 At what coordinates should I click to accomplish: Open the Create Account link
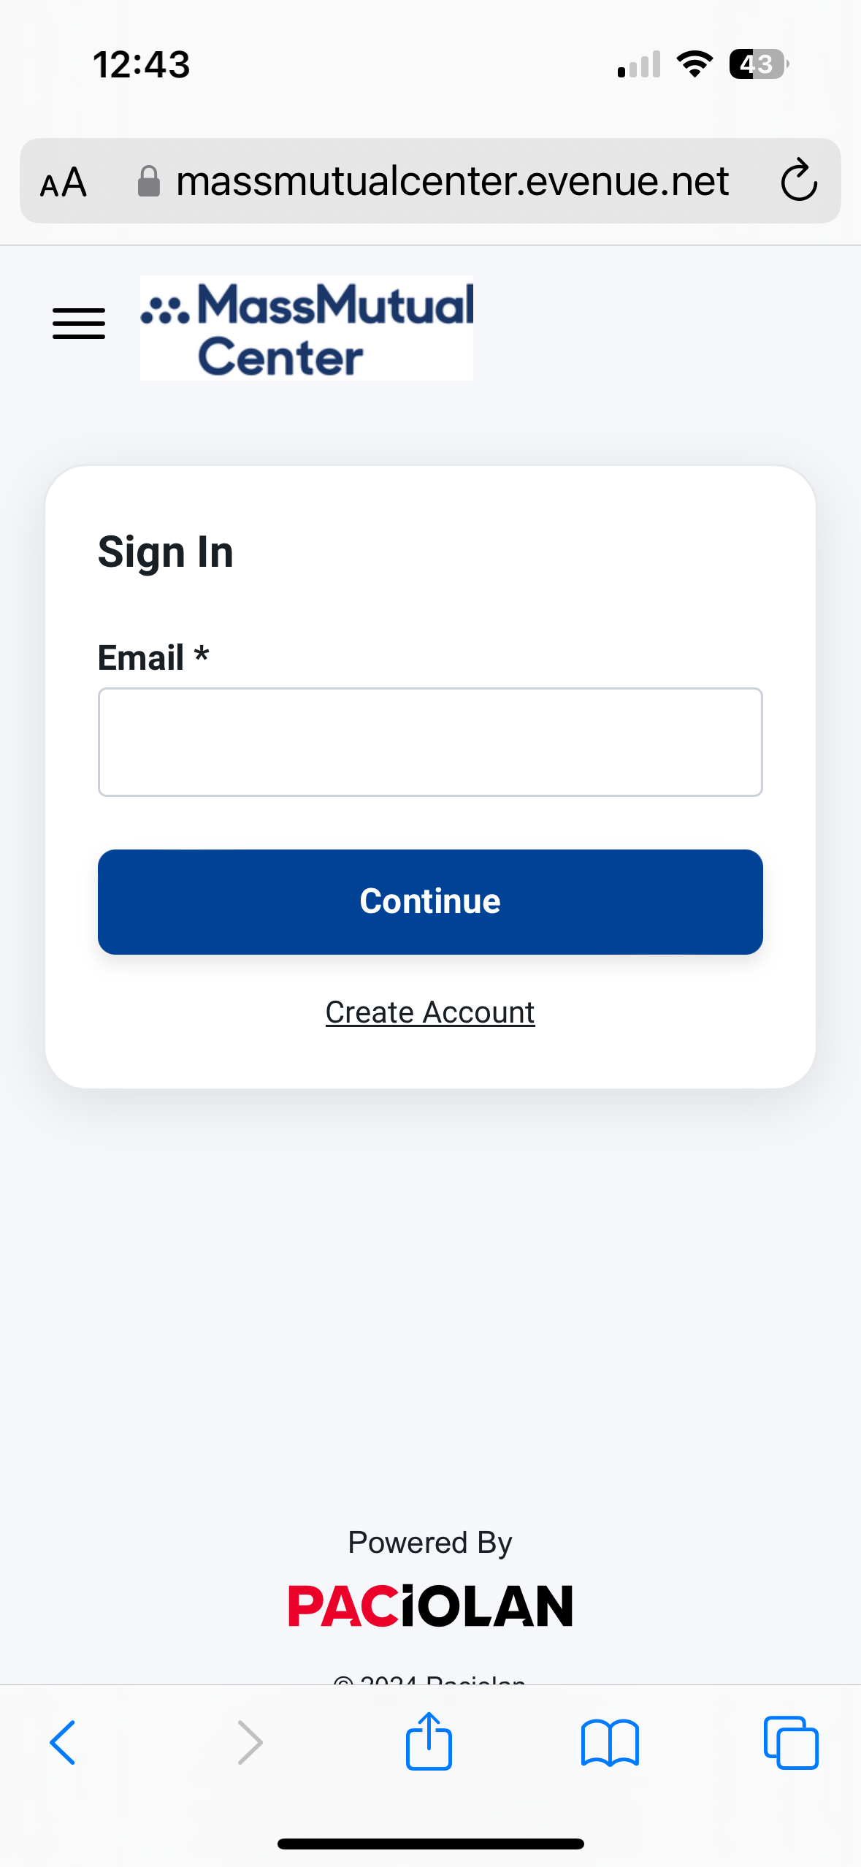click(430, 1012)
